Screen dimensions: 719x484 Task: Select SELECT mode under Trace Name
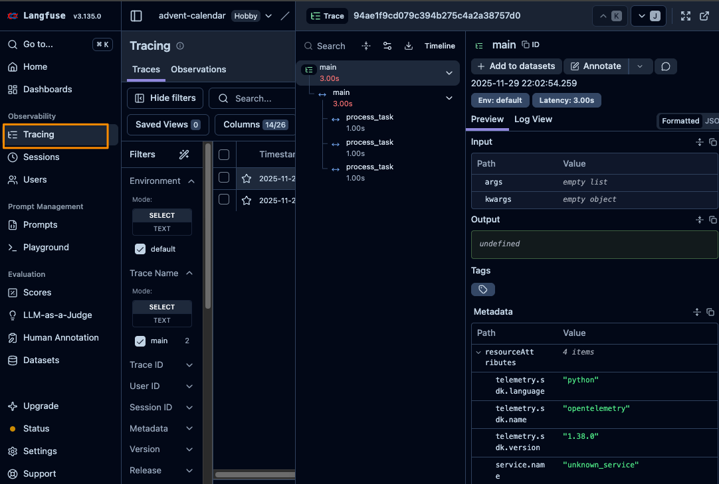pyautogui.click(x=162, y=307)
